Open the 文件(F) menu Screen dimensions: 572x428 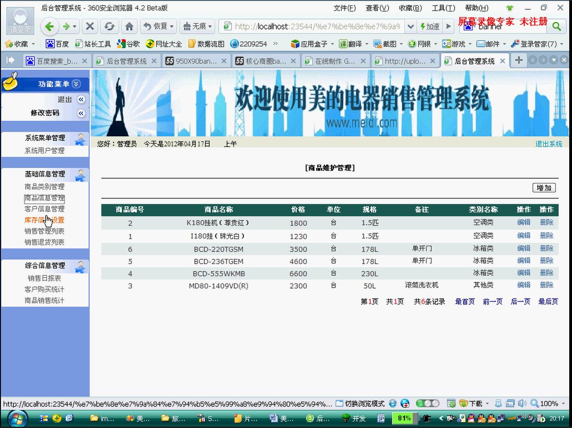[344, 8]
